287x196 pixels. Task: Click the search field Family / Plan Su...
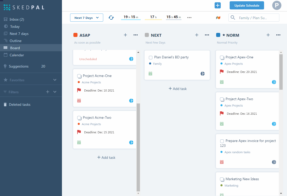[x=254, y=18]
